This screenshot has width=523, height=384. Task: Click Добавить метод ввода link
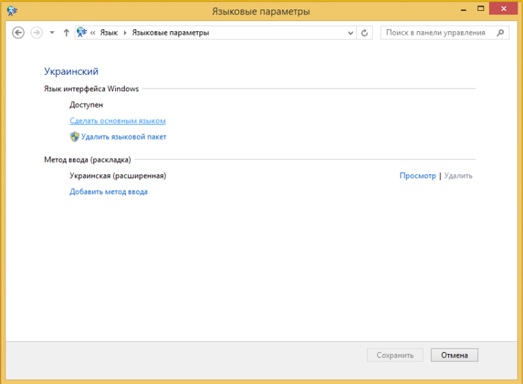pos(108,192)
